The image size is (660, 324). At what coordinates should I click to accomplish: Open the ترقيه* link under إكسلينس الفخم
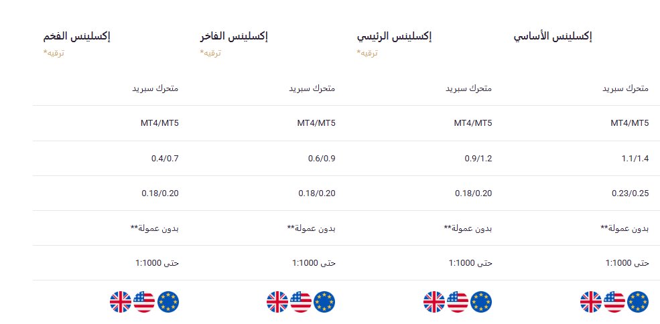(54, 52)
